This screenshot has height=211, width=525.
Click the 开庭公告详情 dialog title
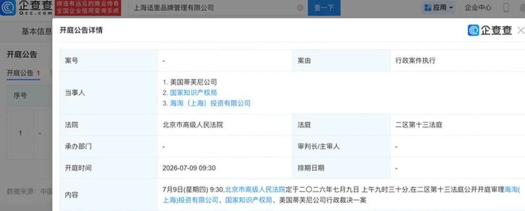pos(81,30)
